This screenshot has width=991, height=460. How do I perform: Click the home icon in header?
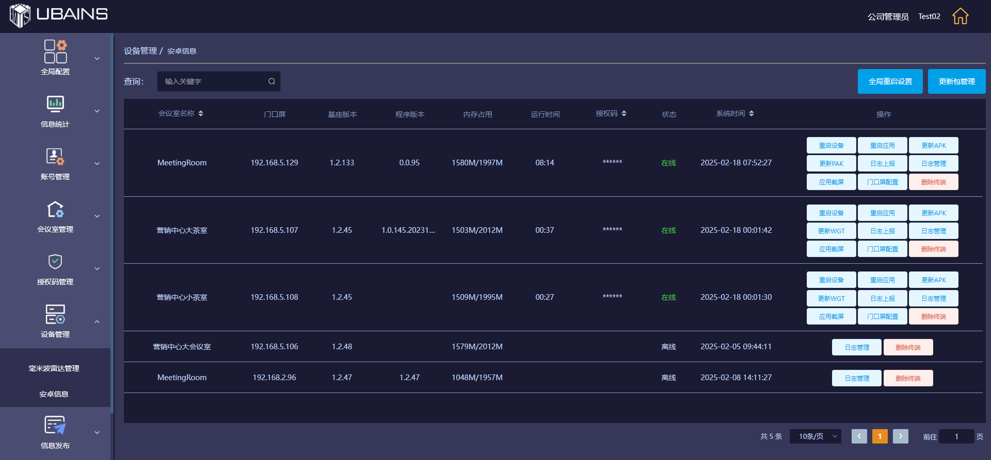pyautogui.click(x=960, y=16)
